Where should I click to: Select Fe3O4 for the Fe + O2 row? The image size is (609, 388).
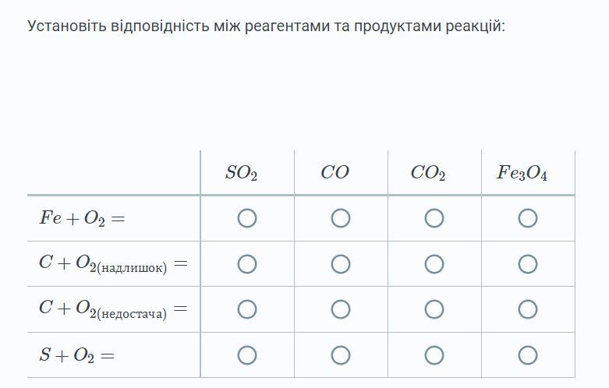pyautogui.click(x=528, y=218)
